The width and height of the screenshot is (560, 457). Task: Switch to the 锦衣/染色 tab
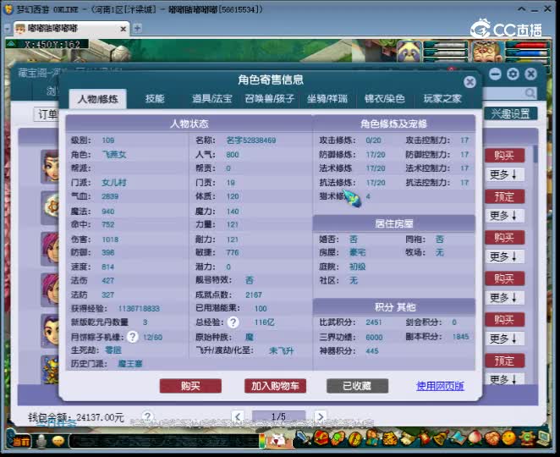pyautogui.click(x=385, y=99)
